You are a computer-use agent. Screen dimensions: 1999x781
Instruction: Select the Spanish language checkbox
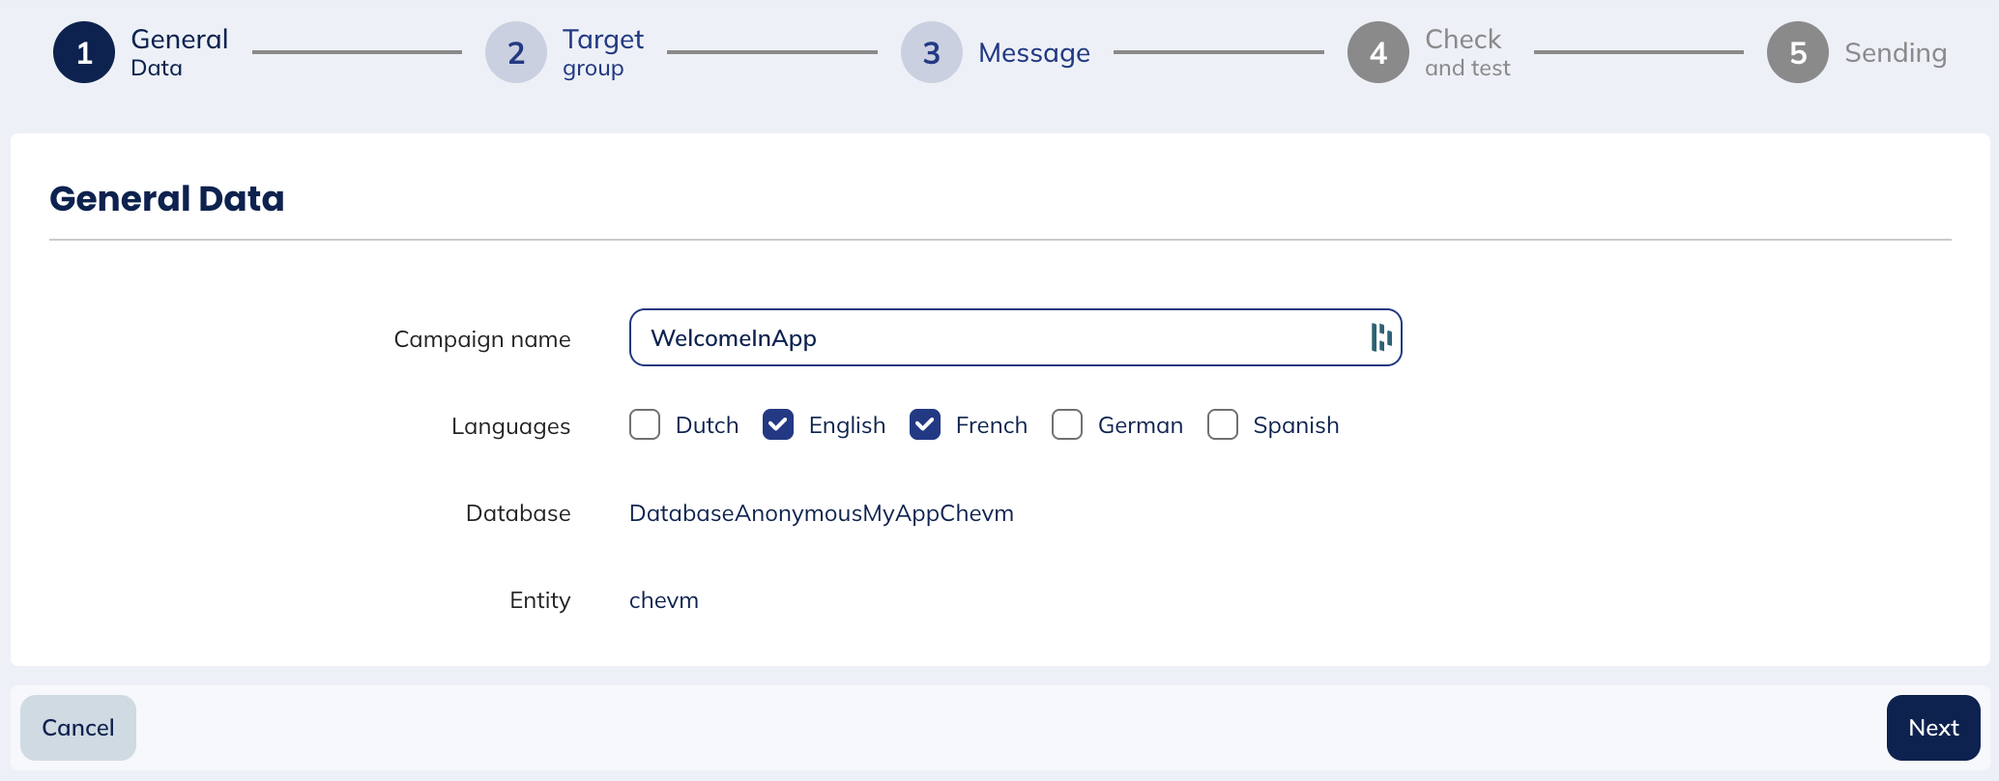1223,424
